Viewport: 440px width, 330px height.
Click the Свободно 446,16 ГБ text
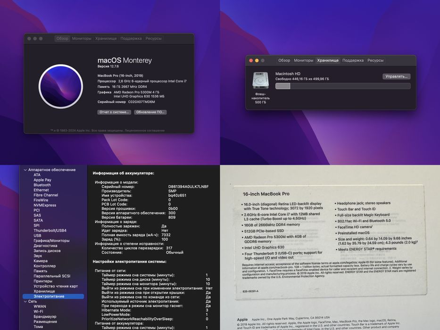click(x=302, y=79)
